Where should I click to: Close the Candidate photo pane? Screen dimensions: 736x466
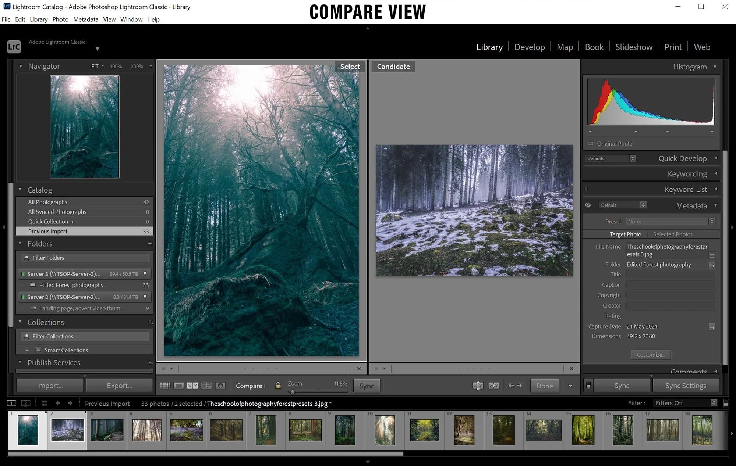pyautogui.click(x=571, y=369)
